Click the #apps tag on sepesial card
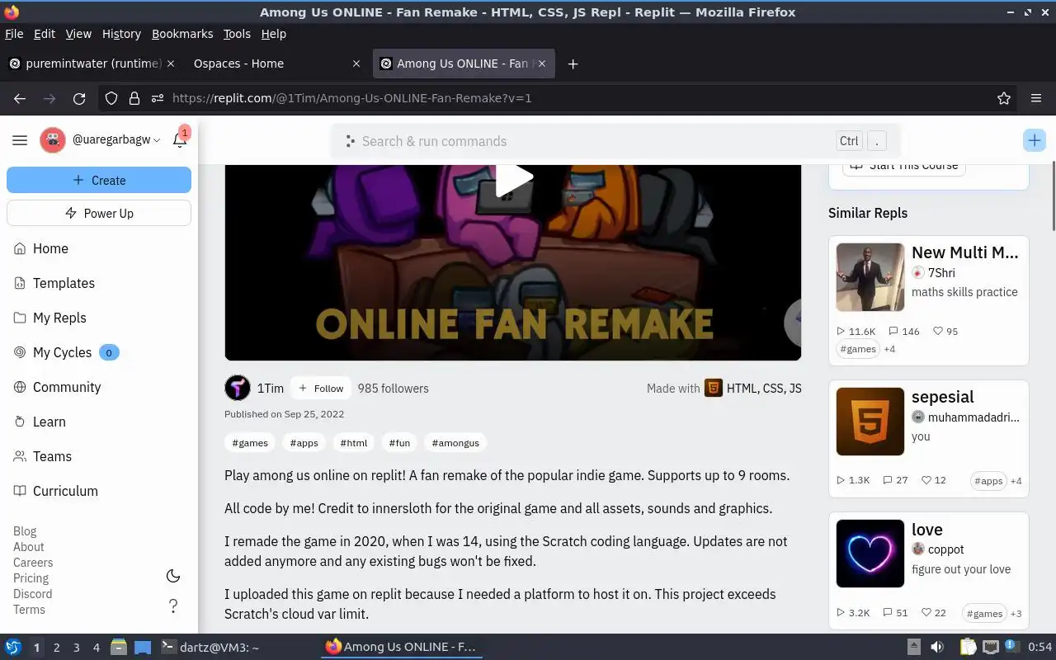The height and width of the screenshot is (660, 1056). (988, 481)
